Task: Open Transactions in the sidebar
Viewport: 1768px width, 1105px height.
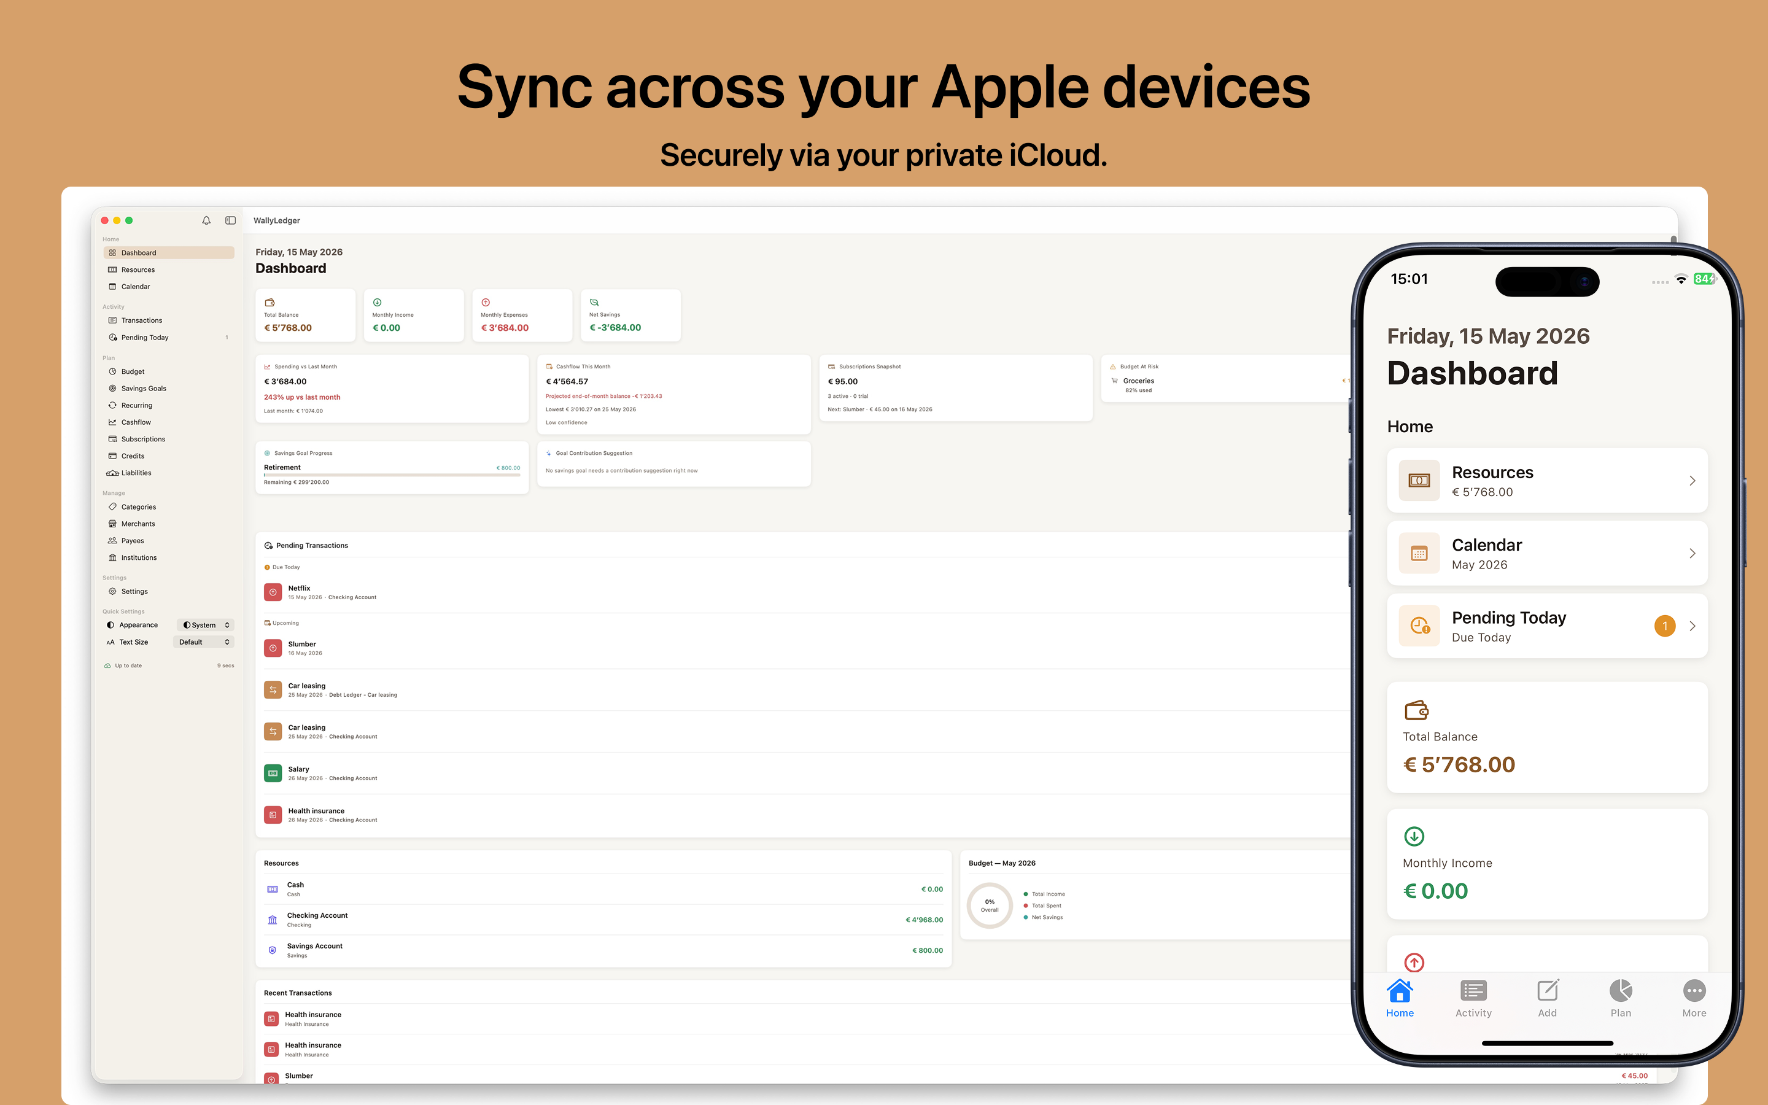Action: 169,320
